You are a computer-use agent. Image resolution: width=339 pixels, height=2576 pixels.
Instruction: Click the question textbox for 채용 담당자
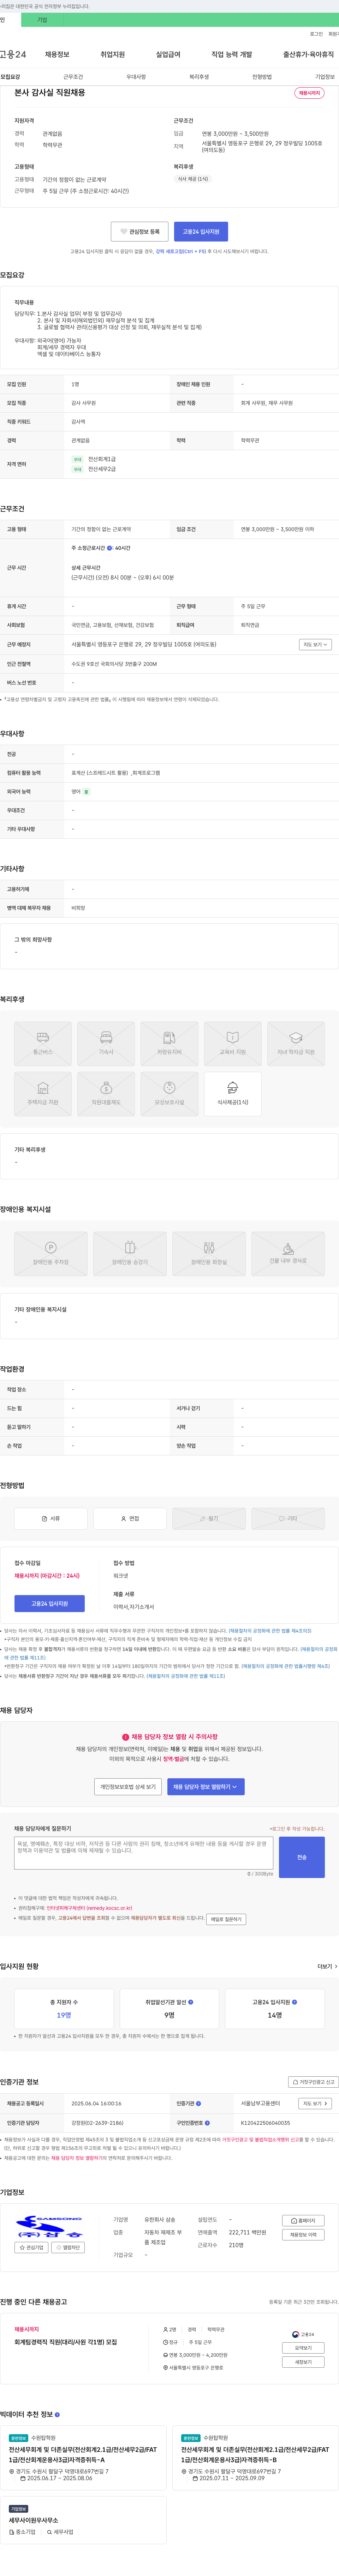point(144,1853)
